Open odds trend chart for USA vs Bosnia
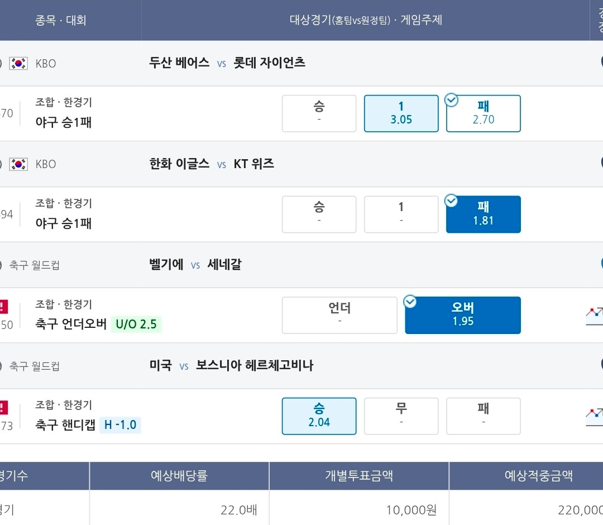This screenshot has height=525, width=603. 594,417
